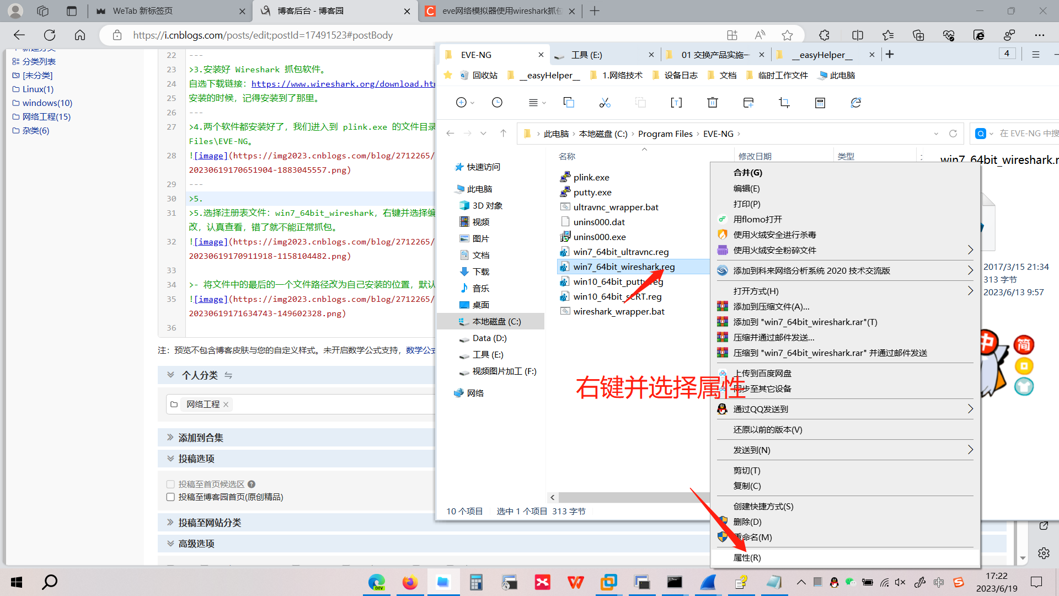Open the new item dropdown in file toolbar
Viewport: 1059px width, 596px height.
[466, 103]
